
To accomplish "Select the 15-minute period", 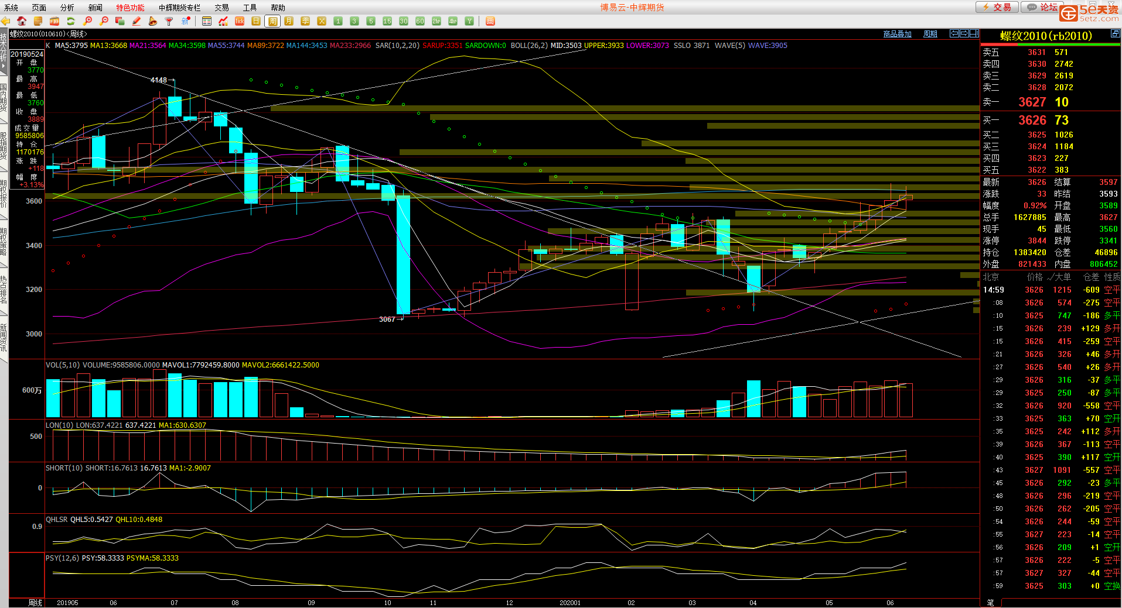I will pyautogui.click(x=387, y=21).
